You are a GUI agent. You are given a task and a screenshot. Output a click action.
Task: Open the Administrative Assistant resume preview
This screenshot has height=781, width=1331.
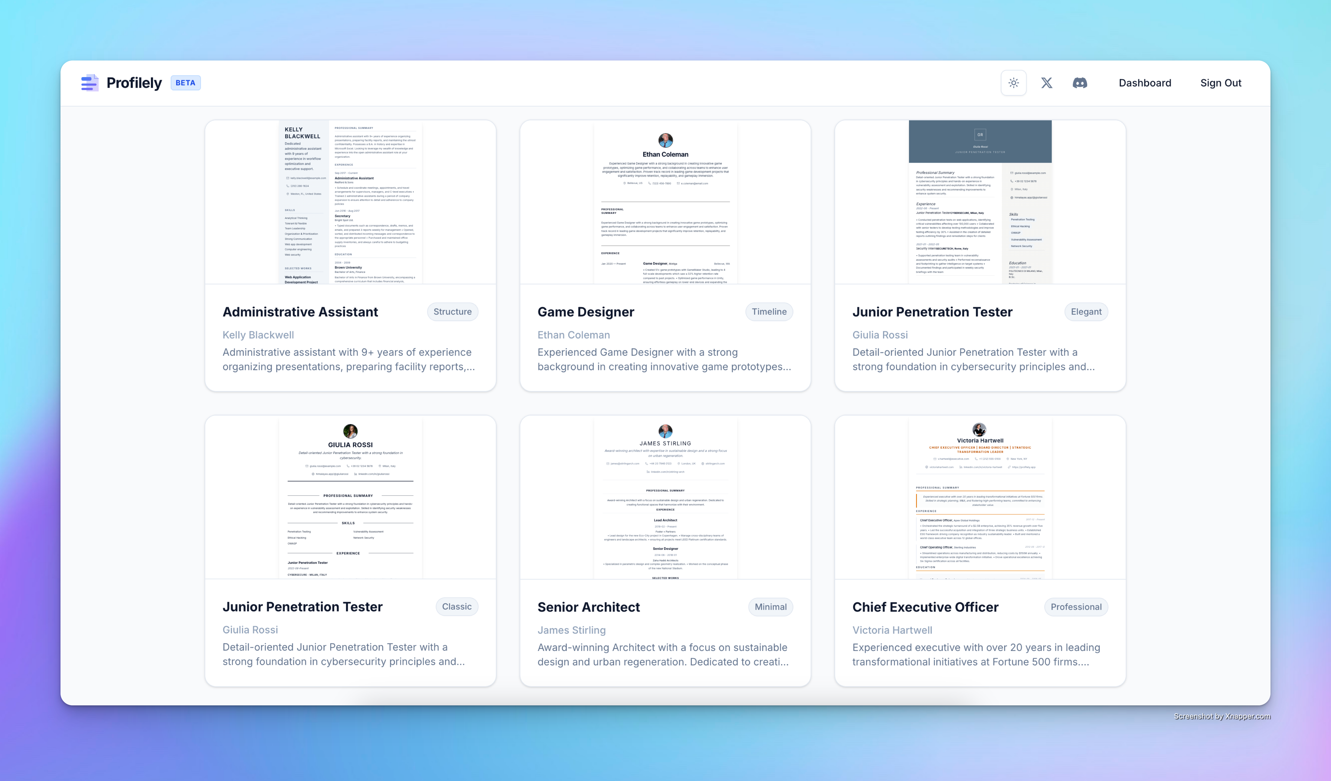[x=350, y=203]
